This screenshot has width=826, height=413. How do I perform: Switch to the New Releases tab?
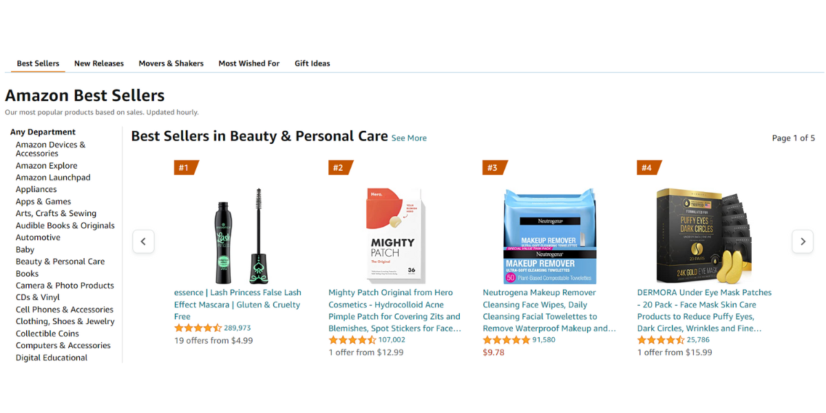[99, 63]
